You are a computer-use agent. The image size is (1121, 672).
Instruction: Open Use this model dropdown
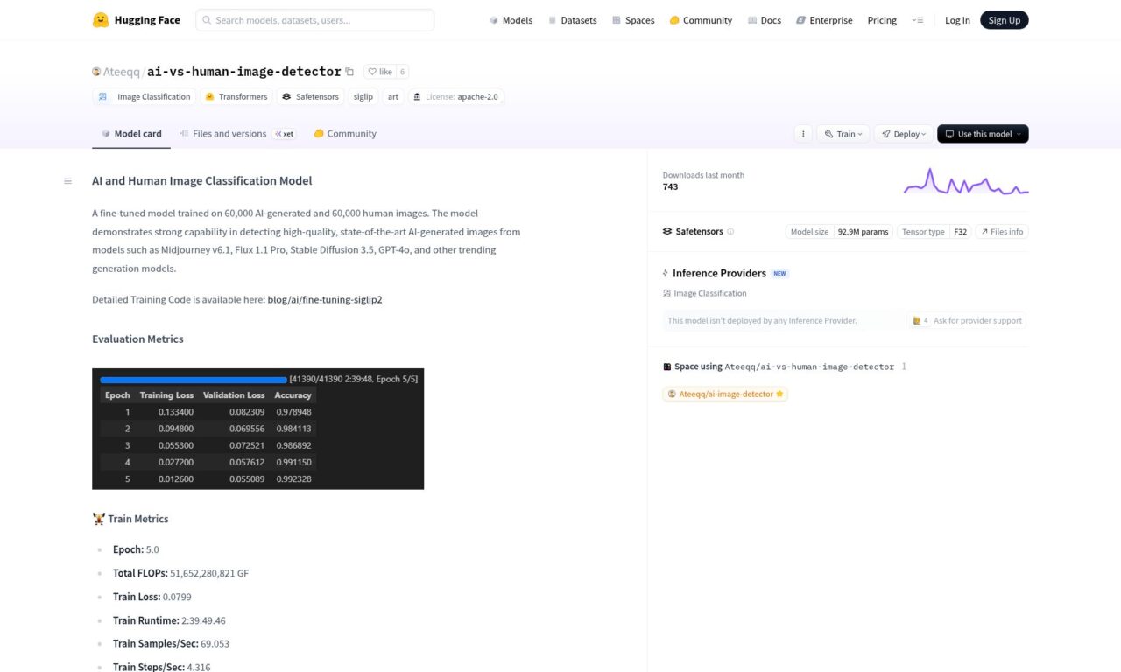click(x=983, y=134)
